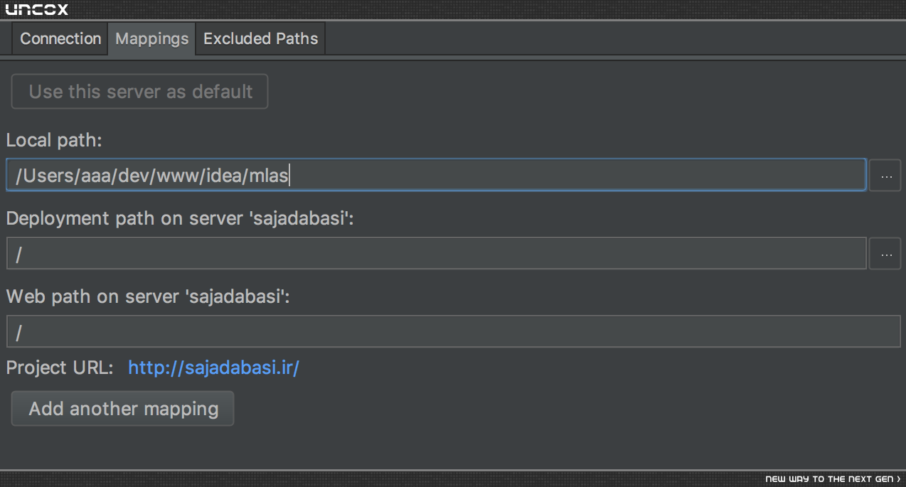The height and width of the screenshot is (487, 906).
Task: Click the 'Deployment path on server' label
Action: coord(180,218)
